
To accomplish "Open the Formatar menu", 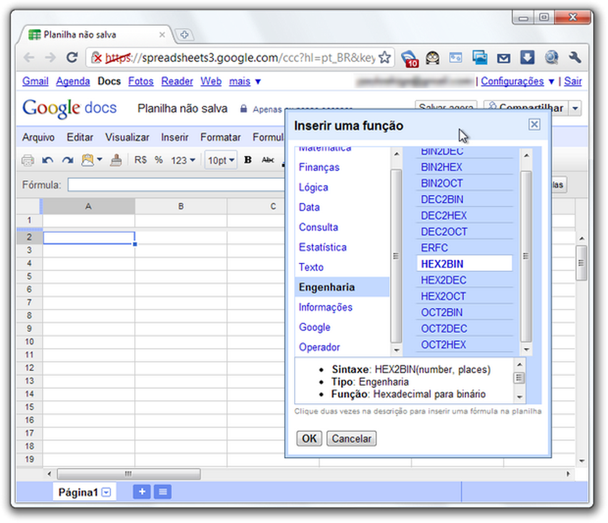I will point(221,137).
